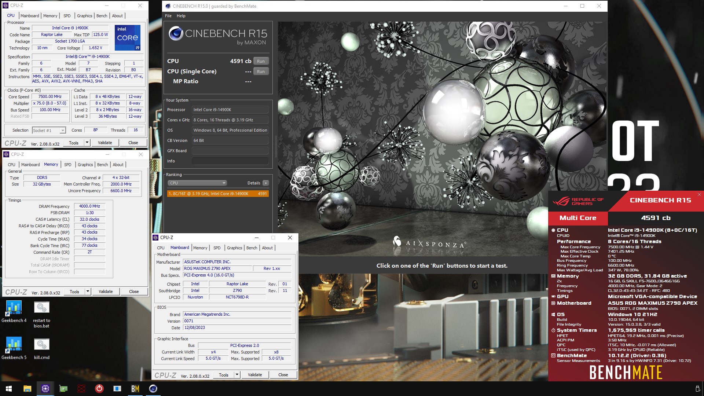
Task: Open Geekbench 4 desktop shortcut
Action: coord(14,312)
